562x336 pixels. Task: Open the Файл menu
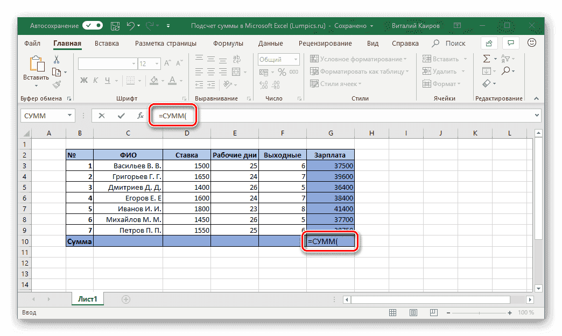[32, 43]
